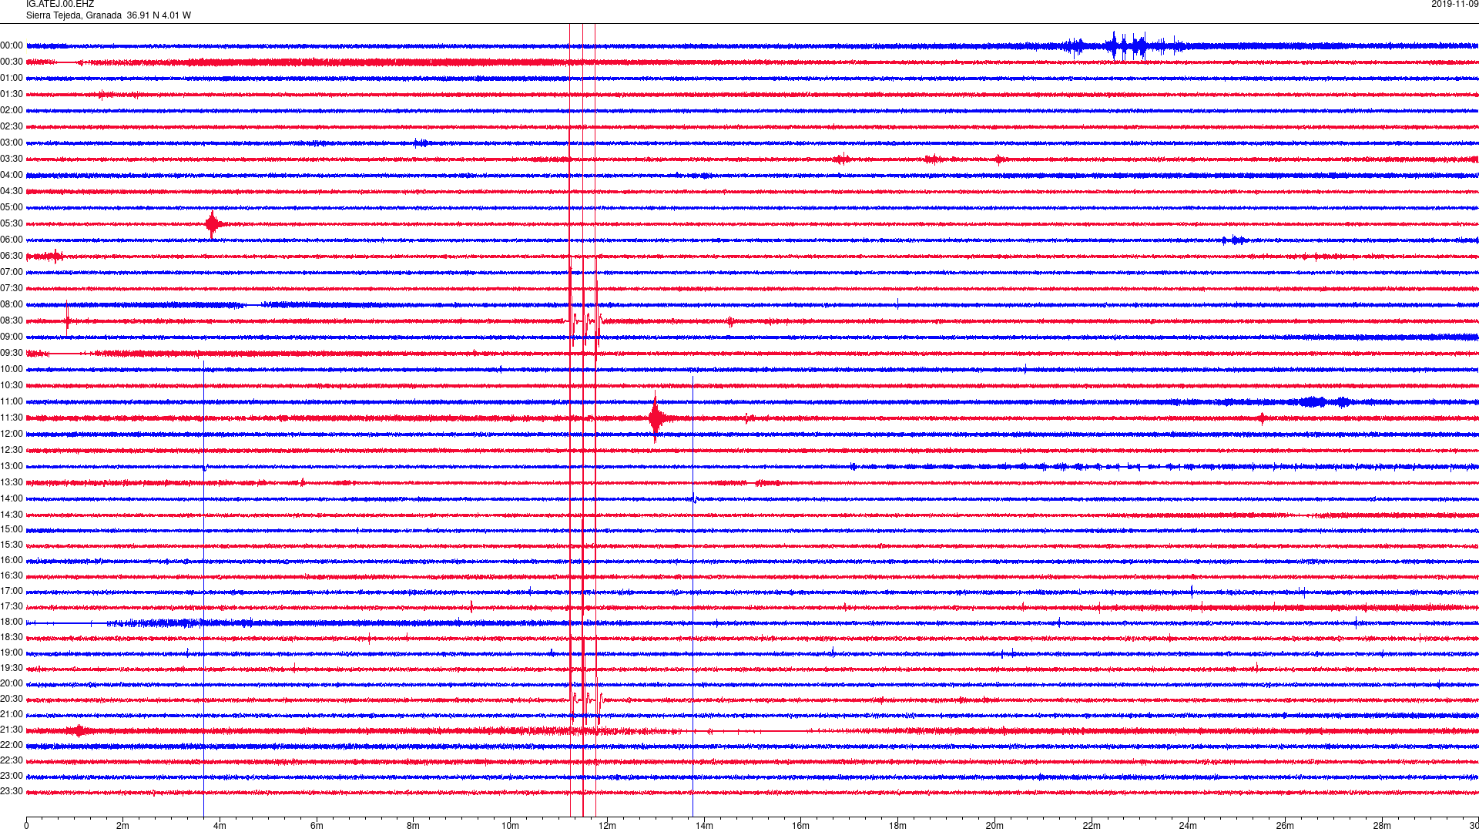Select the 22:00 trace time label
Image resolution: width=1479 pixels, height=832 pixels.
(12, 745)
